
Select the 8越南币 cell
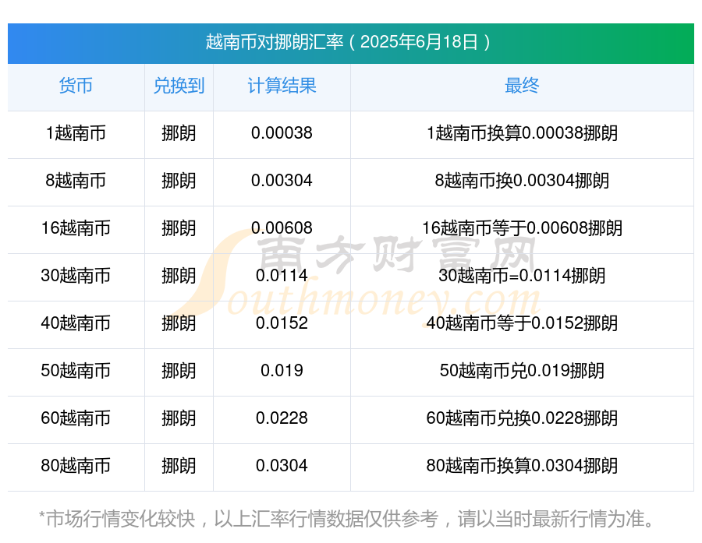coord(76,181)
